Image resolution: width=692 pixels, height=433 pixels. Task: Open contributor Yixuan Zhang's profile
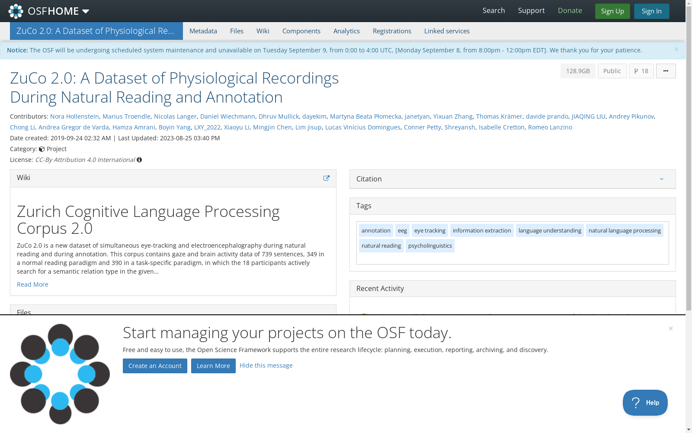453,116
